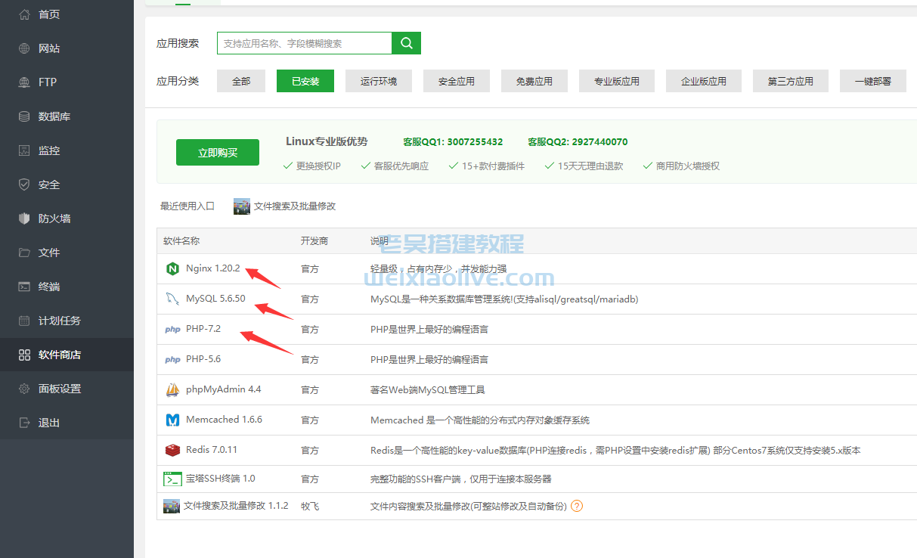Screen dimensions: 917x558
Task: Open the help circle next to 文件搜索及批量修改
Action: pyautogui.click(x=577, y=506)
